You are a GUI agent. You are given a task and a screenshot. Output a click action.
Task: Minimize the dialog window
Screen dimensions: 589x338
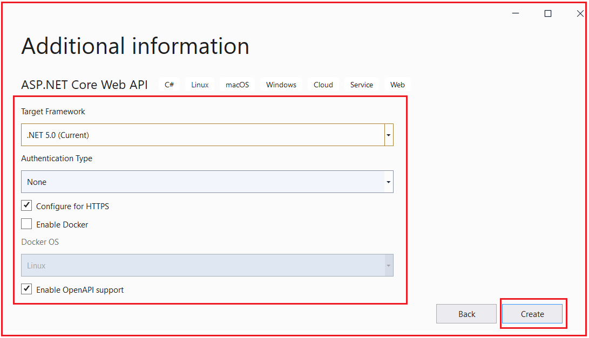click(516, 13)
